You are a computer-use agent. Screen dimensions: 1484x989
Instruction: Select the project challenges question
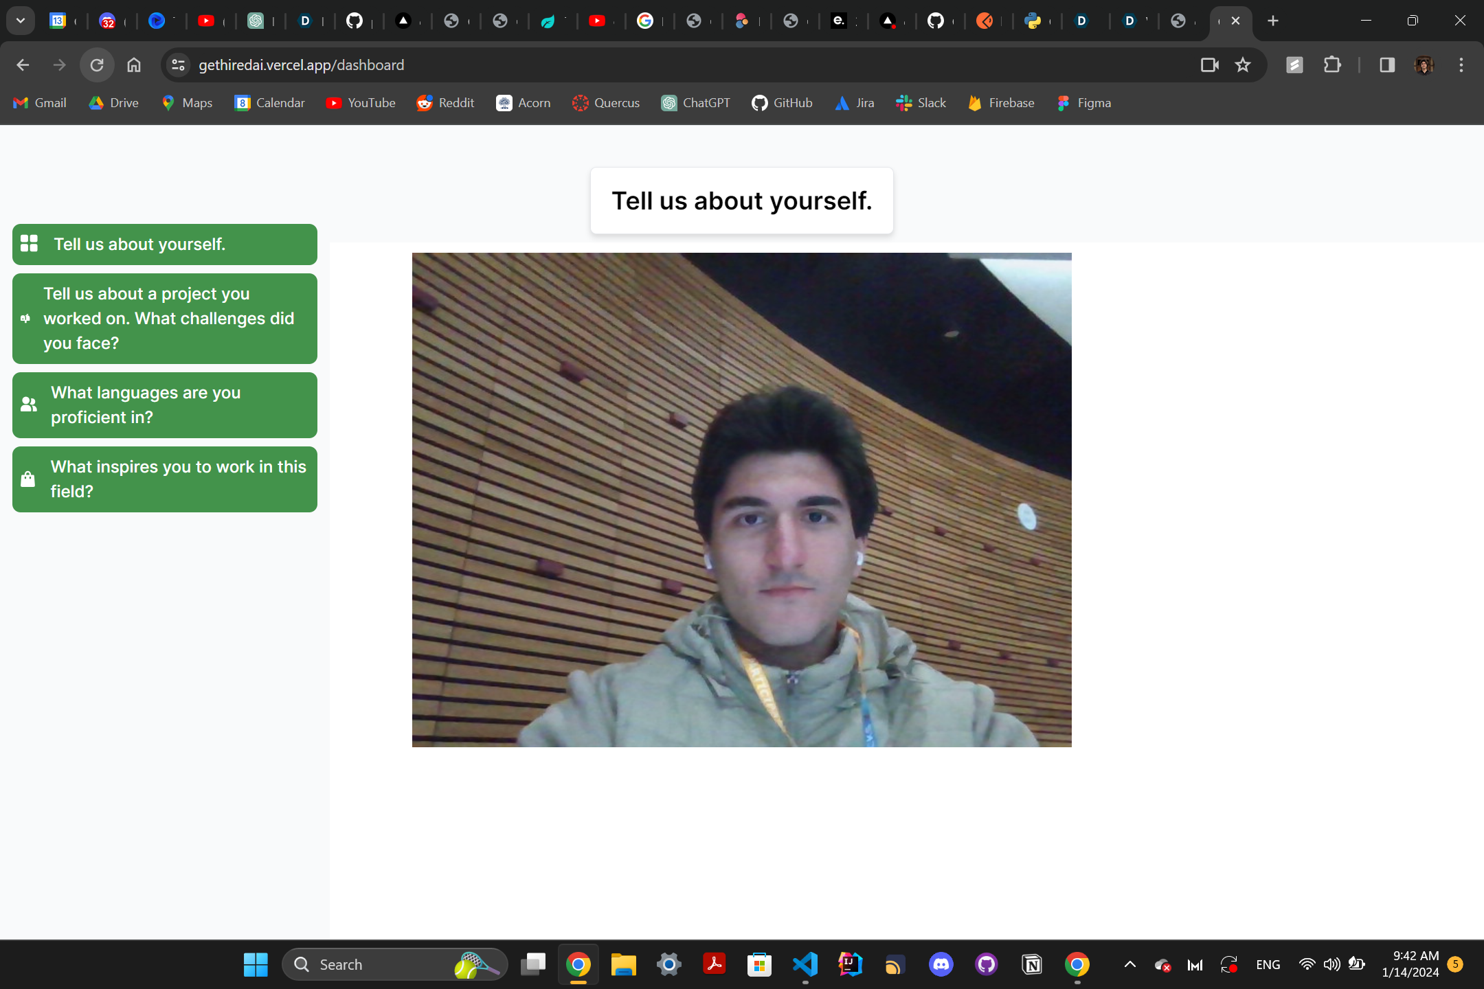[165, 319]
